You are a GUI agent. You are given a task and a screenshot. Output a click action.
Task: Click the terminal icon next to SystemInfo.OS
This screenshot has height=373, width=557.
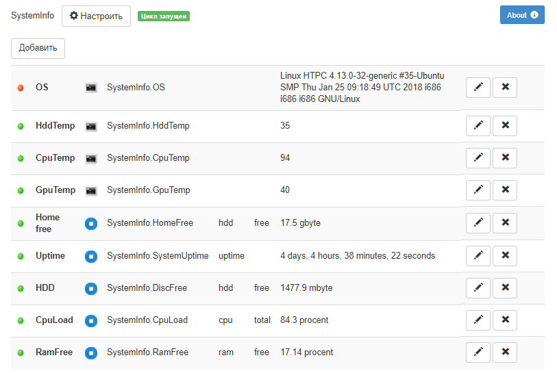[91, 88]
